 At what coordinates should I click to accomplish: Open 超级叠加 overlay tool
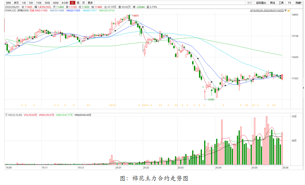[x=261, y=3]
